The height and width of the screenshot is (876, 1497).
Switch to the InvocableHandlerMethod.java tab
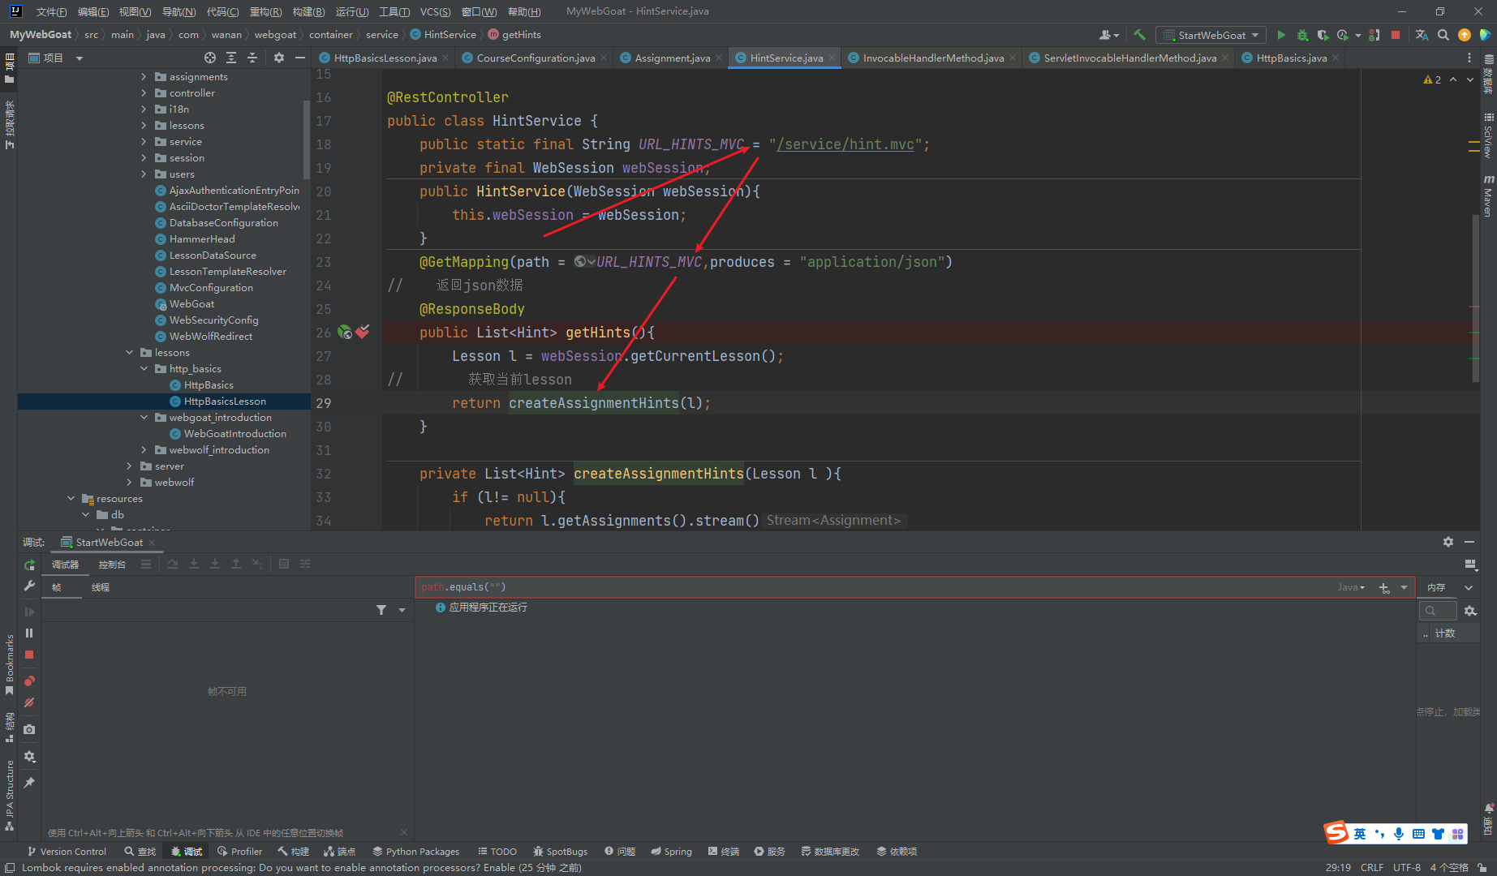pyautogui.click(x=933, y=58)
